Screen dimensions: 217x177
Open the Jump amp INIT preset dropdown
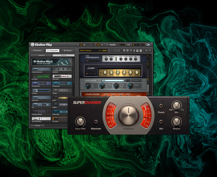[x=91, y=74]
